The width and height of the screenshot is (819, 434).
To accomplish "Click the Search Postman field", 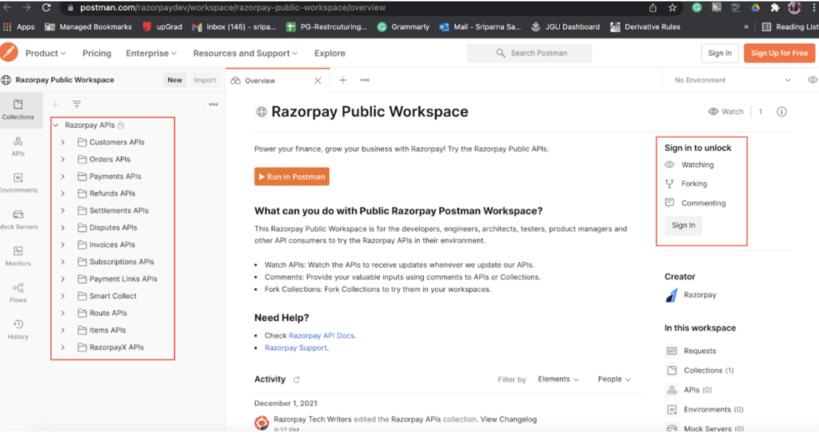I will click(529, 53).
